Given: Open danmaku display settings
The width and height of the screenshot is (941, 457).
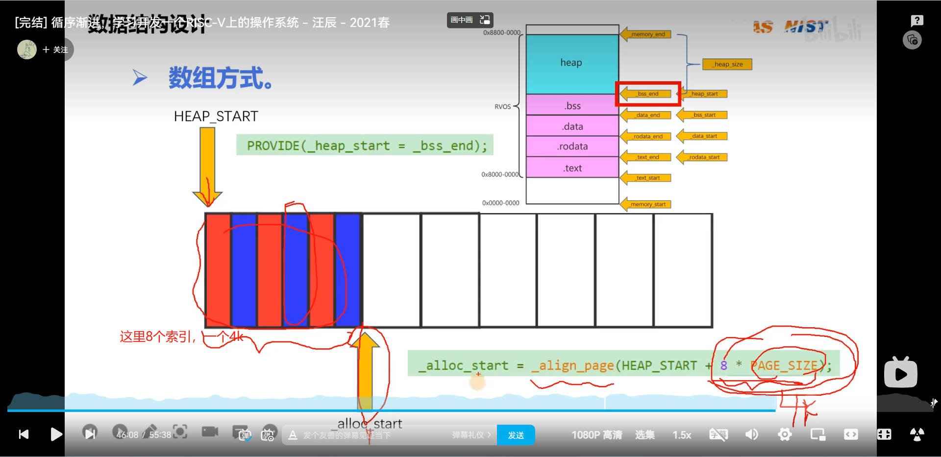Looking at the screenshot, I should point(269,434).
